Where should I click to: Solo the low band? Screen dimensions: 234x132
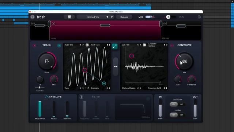coord(33,23)
